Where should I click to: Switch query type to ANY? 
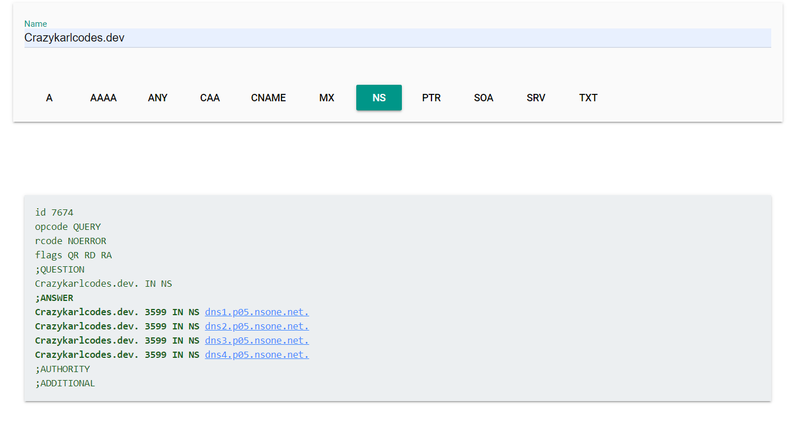coord(158,98)
